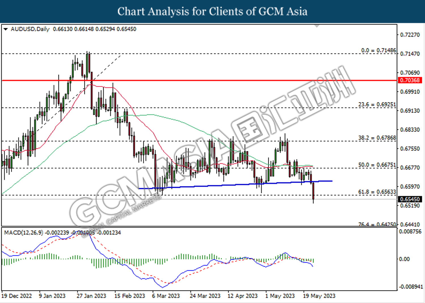Viewport: 425px width, 303px height.
Task: Click the 38.2 = 0.67868 Fibonacci label
Action: 377,138
